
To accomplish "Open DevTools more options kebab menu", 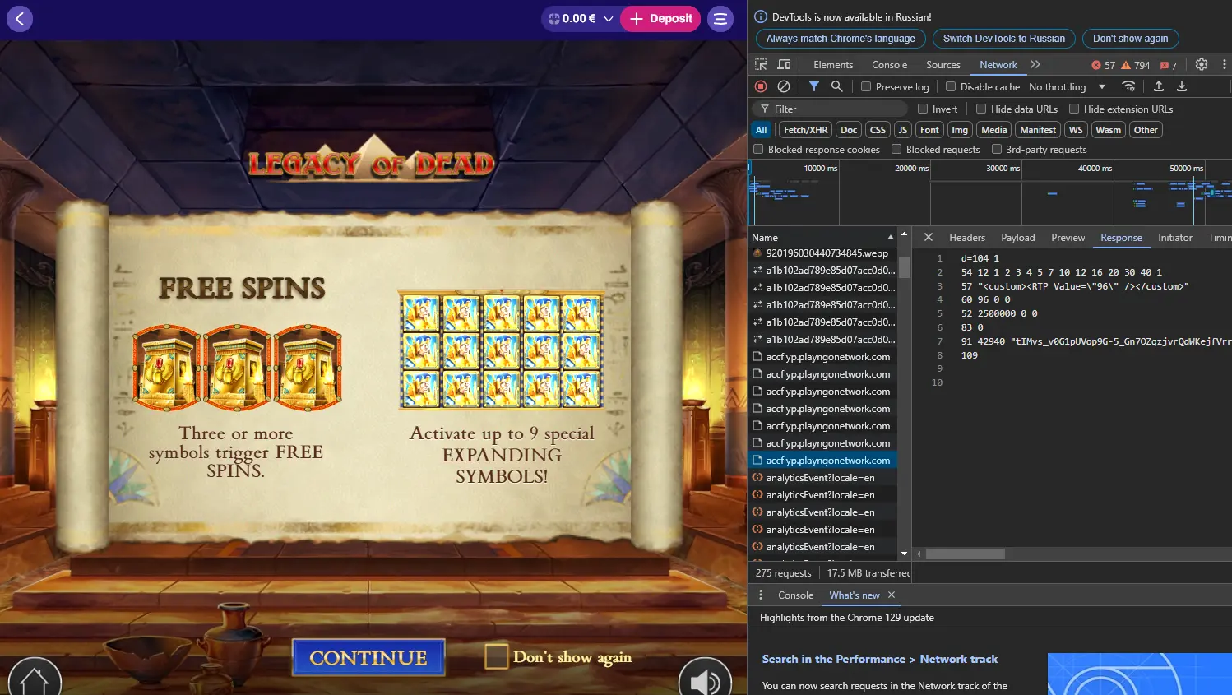I will point(1224,64).
